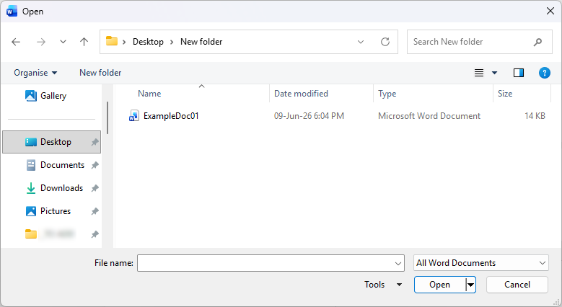This screenshot has width=562, height=307.
Task: Click the magnifier search icon
Action: click(x=537, y=42)
